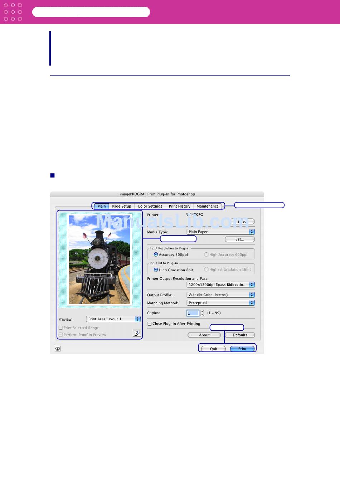This screenshot has width=340, height=481.
Task: Click the Quit button
Action: point(214,349)
